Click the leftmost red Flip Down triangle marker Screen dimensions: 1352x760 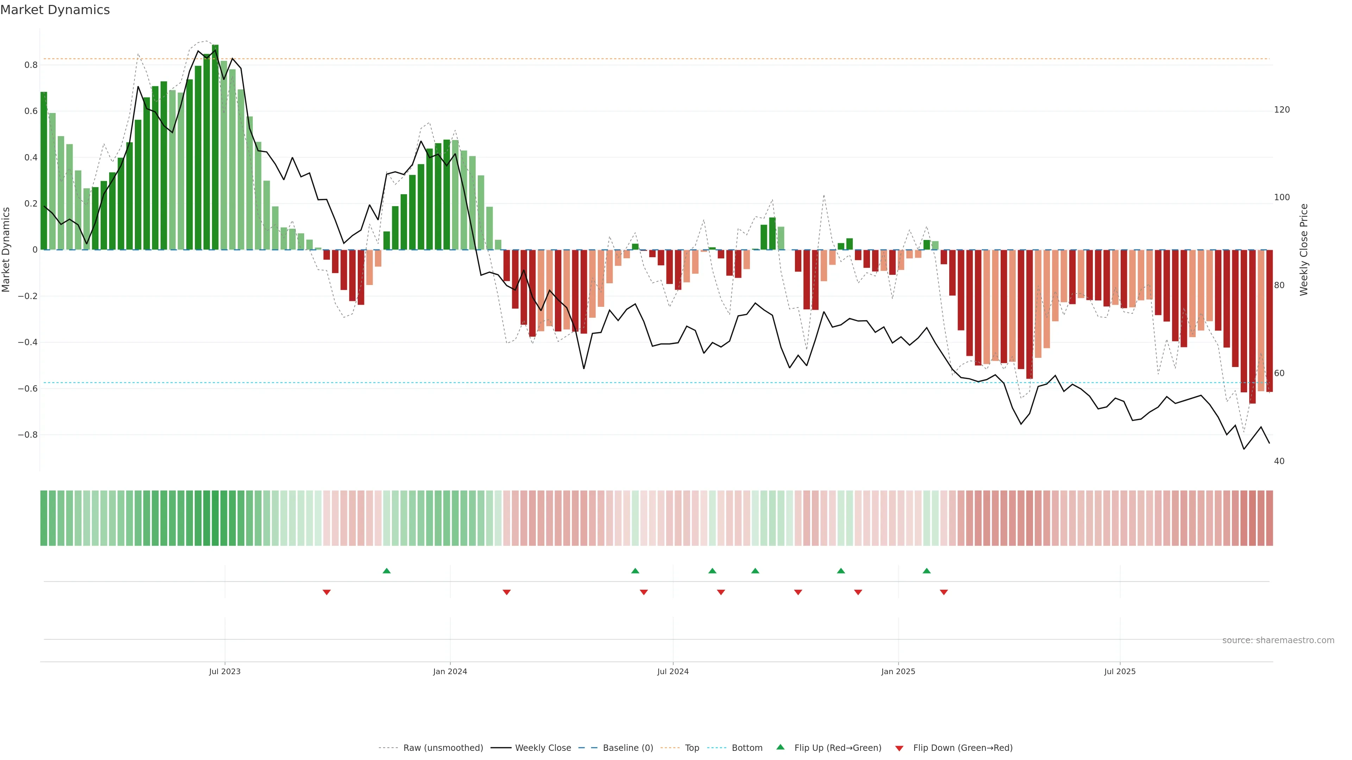[x=326, y=592]
